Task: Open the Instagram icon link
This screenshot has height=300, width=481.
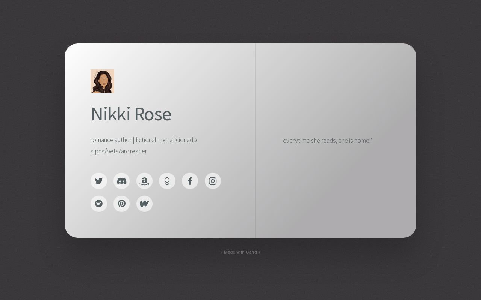Action: pos(213,181)
